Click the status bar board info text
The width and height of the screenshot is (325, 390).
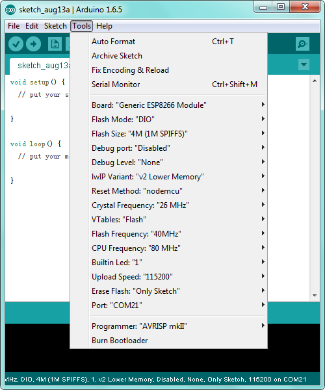(x=155, y=380)
